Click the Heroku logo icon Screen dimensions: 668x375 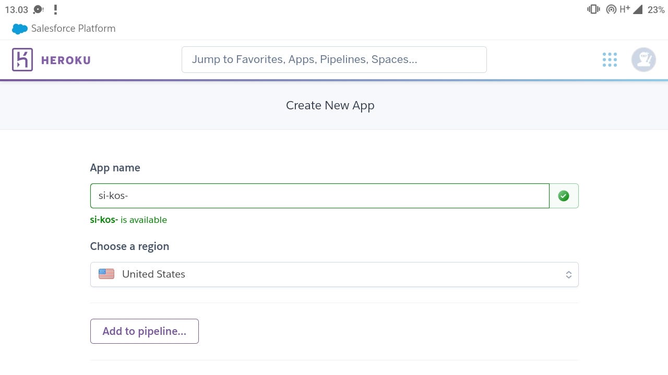pos(22,60)
